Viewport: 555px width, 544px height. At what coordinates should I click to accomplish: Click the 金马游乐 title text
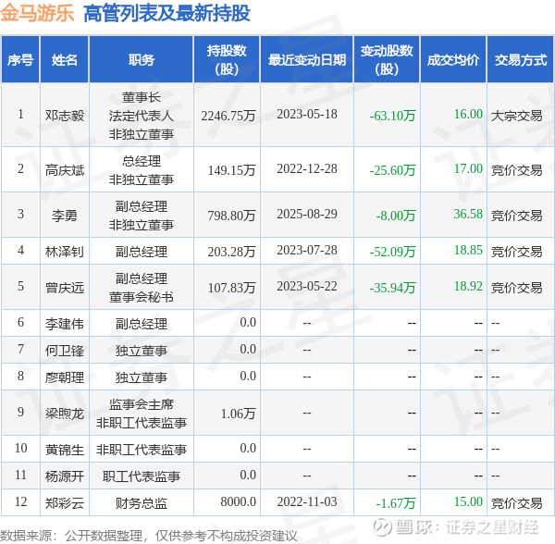point(37,14)
